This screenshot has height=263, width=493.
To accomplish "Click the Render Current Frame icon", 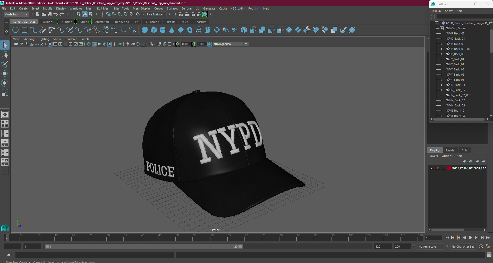I will [x=187, y=14].
